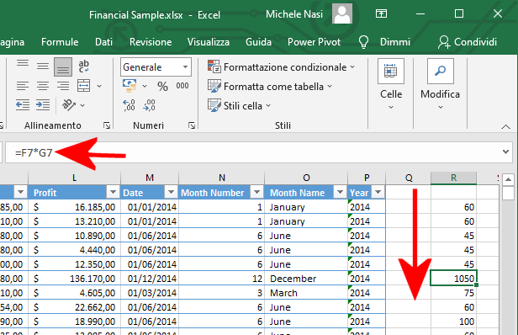This screenshot has height=335, width=518.
Task: Select date cell 01/03/2014
Action: (x=150, y=293)
